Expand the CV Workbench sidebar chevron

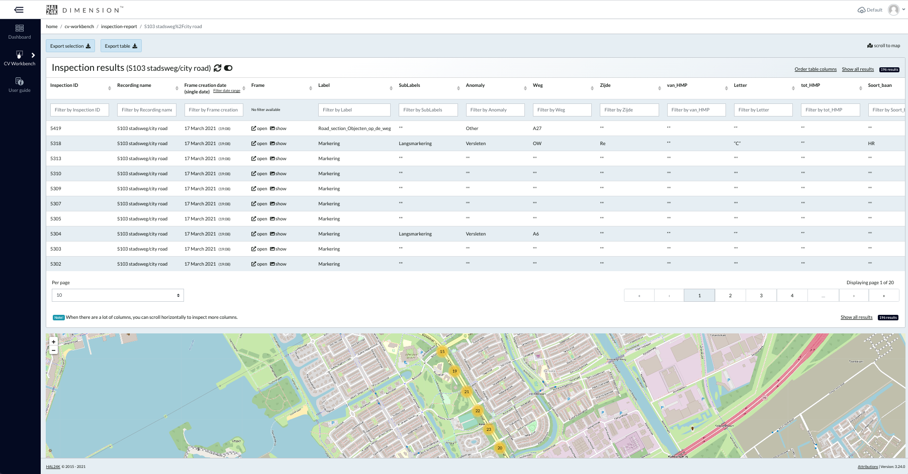pyautogui.click(x=33, y=55)
